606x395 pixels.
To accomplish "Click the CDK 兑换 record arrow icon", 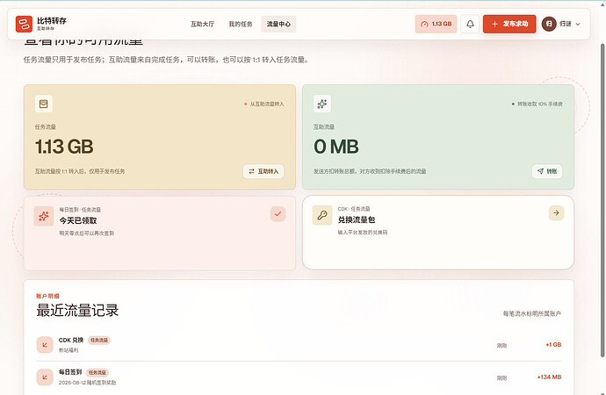I will 45,345.
